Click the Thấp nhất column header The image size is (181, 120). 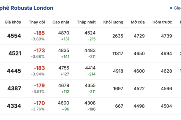[86, 22]
